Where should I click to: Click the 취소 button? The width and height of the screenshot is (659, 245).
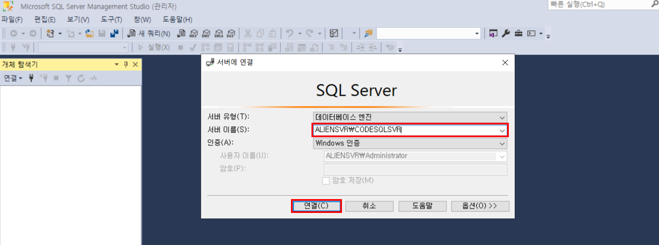(x=370, y=206)
